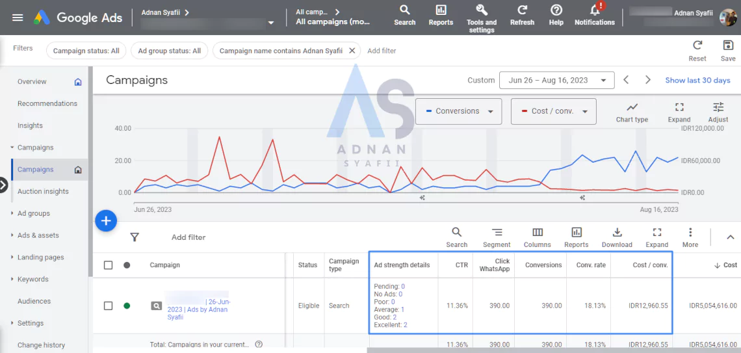741x353 pixels.
Task: Expand the table to full screen
Action: (657, 238)
